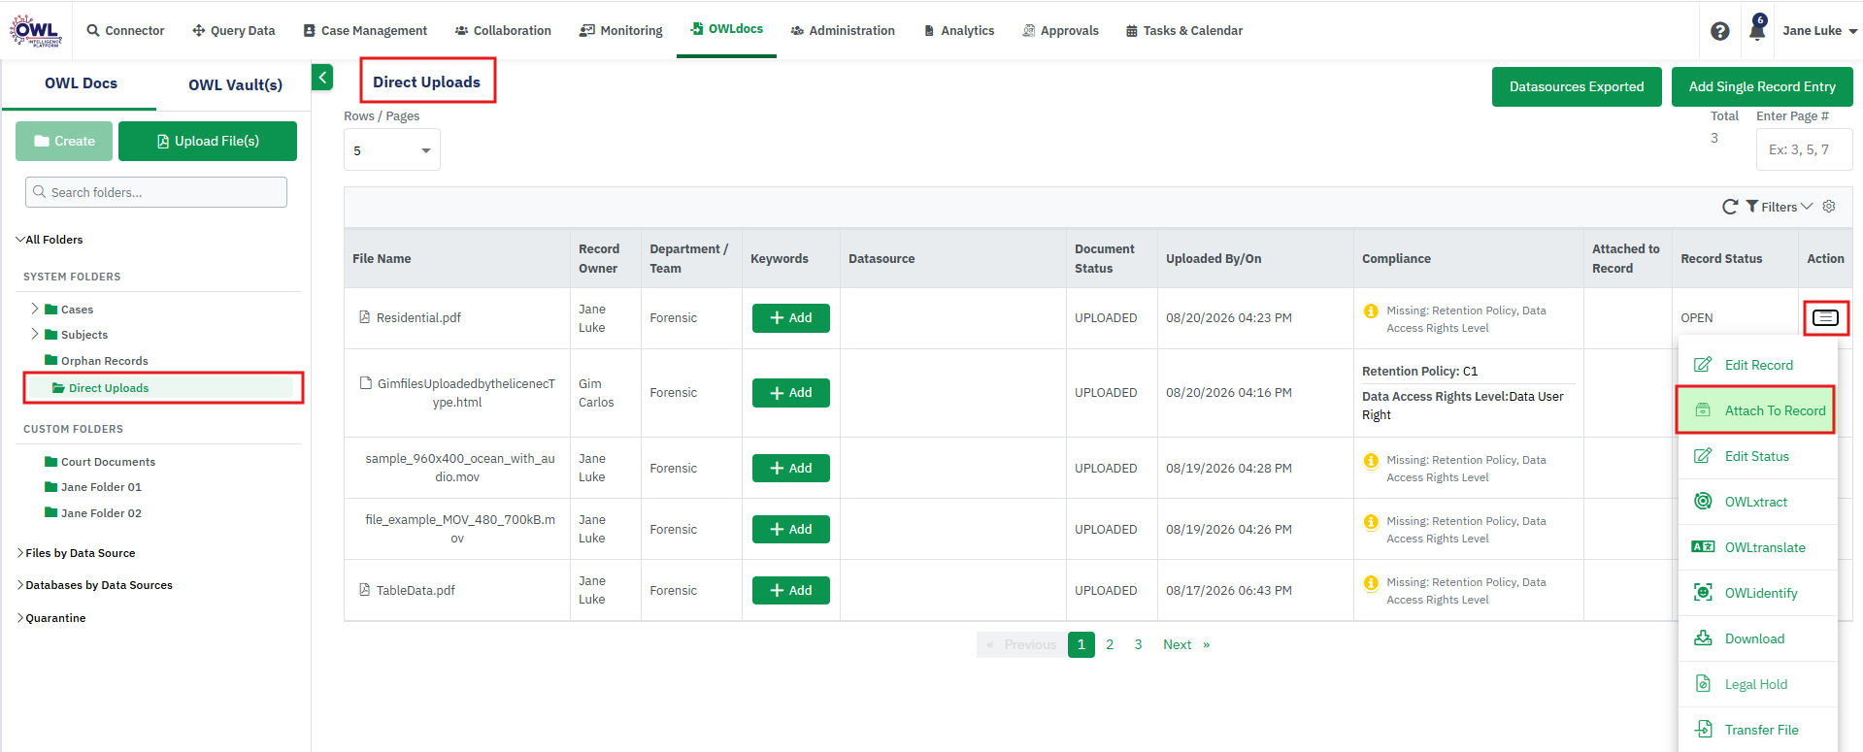
Task: Click the Edit Status pencil icon
Action: 1703,456
